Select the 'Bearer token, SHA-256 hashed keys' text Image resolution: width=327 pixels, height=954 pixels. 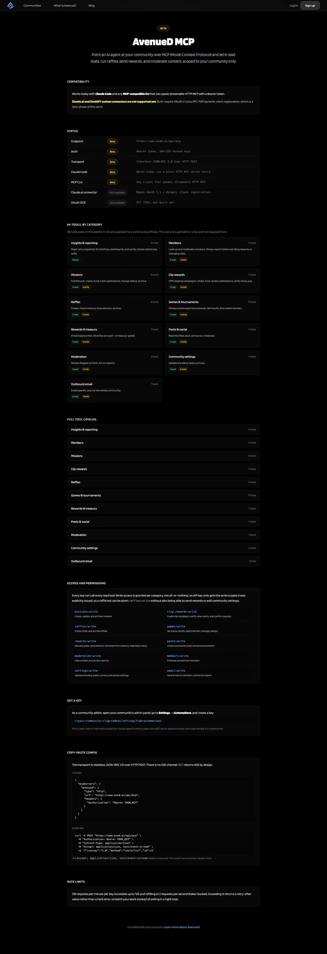click(x=163, y=151)
